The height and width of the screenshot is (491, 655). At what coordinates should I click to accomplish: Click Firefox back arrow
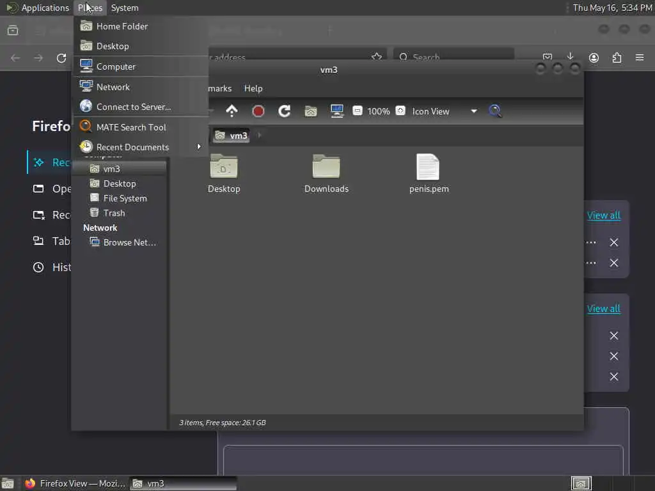pyautogui.click(x=15, y=58)
